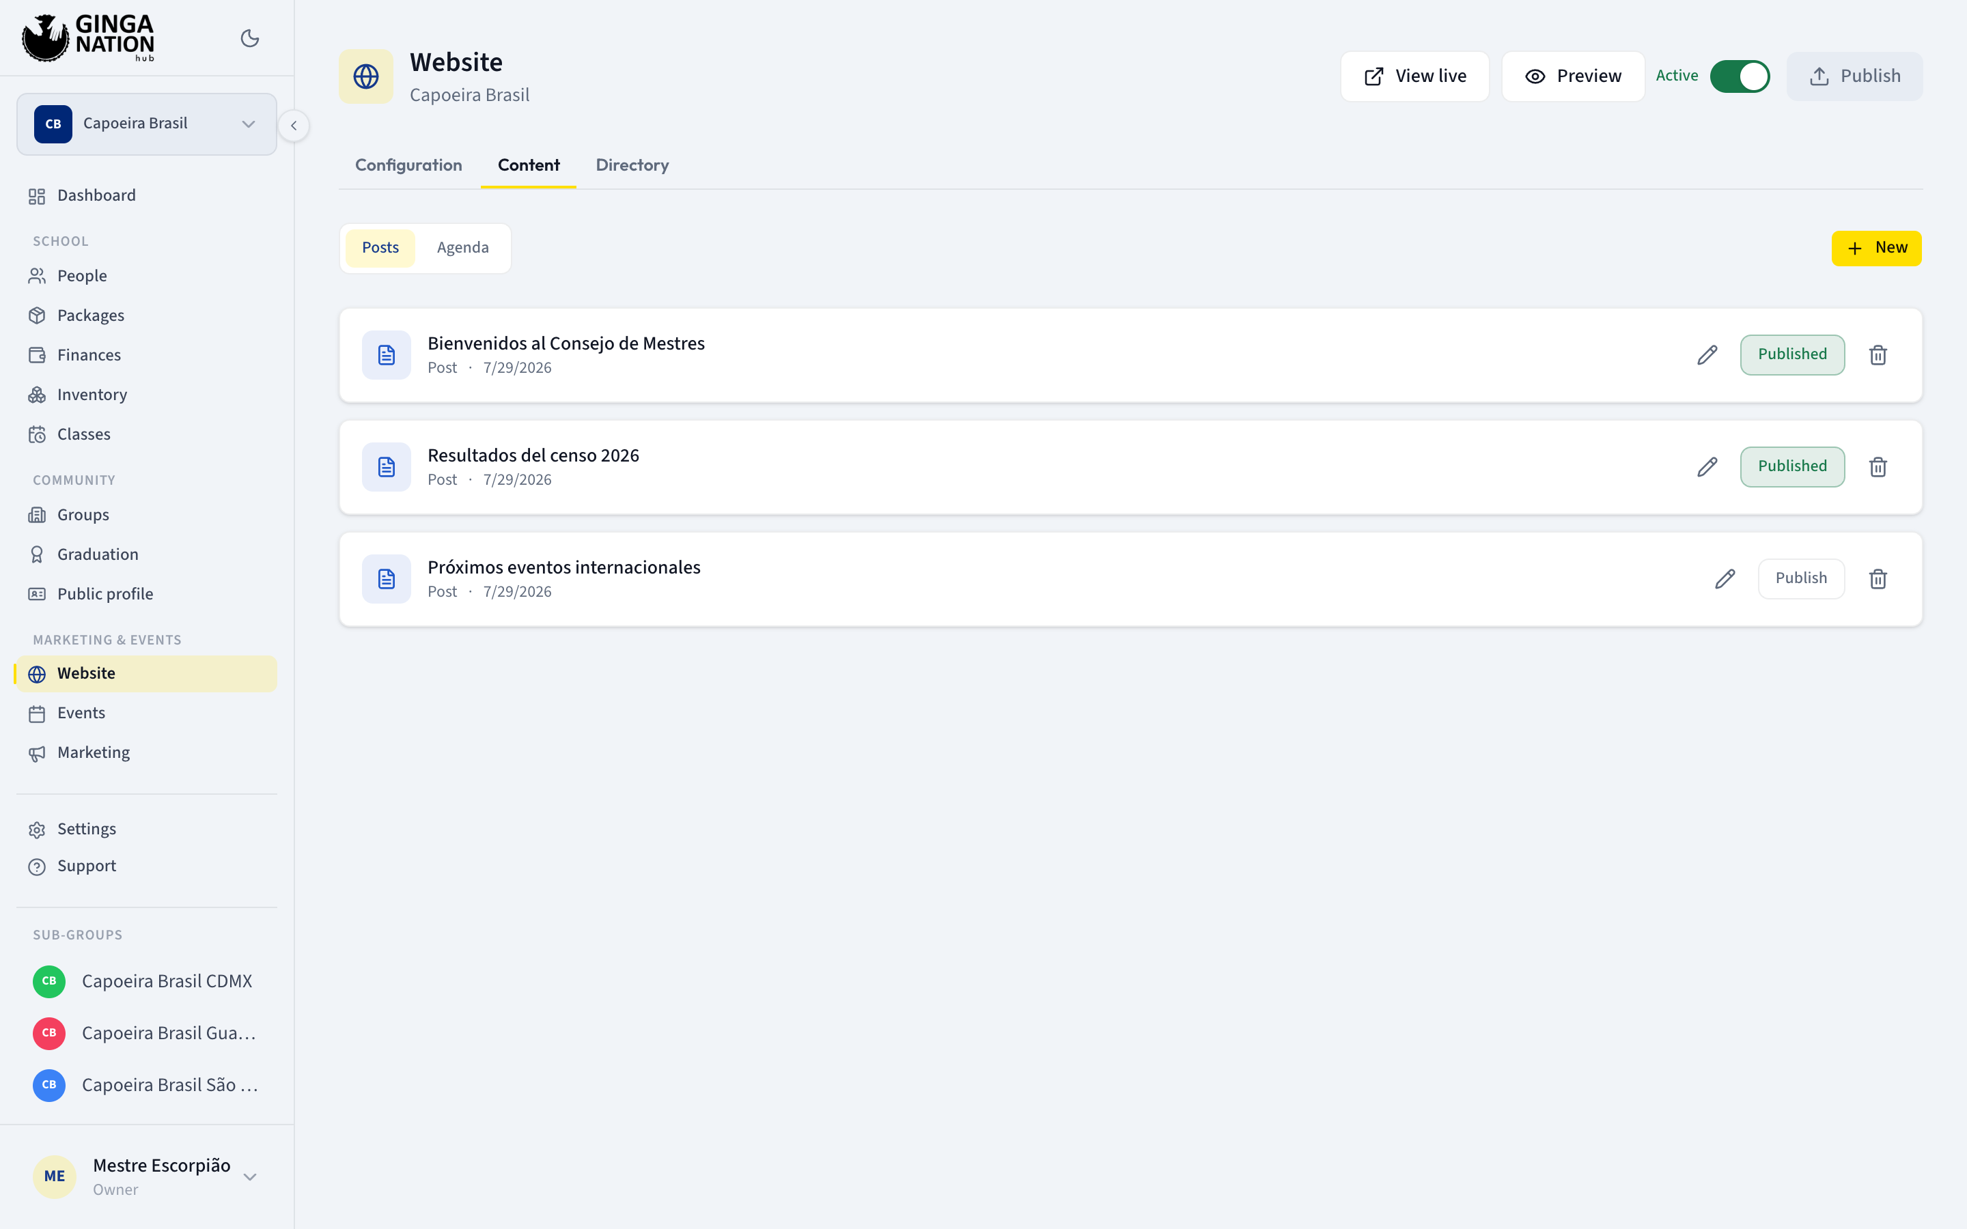Click the globe icon beside the Website title
1967x1229 pixels.
tap(366, 76)
